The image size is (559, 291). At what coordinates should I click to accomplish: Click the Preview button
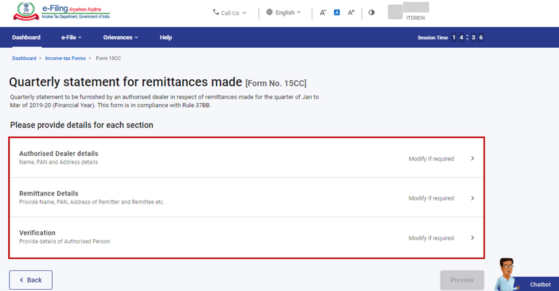click(462, 280)
